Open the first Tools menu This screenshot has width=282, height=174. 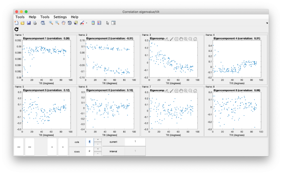20,17
